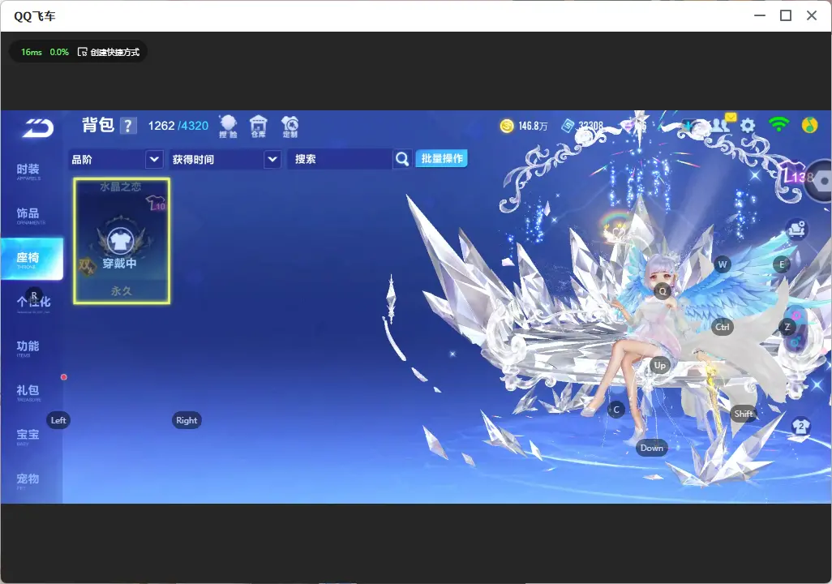The image size is (832, 584).
Task: Switch to the 饰品 ornaments tab
Action: click(28, 215)
